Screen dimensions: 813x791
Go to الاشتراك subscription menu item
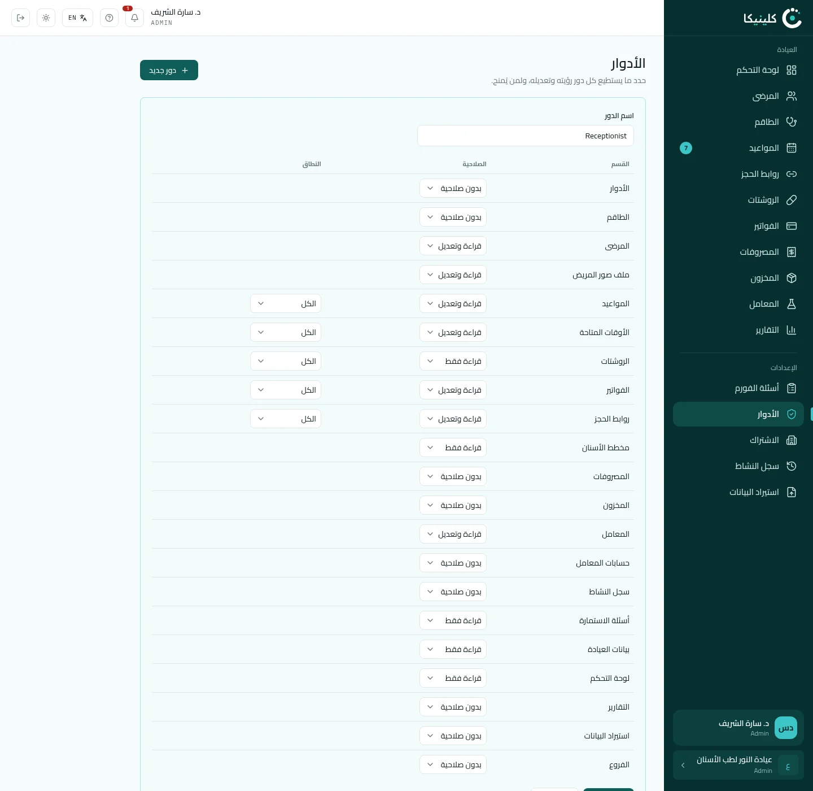pos(738,440)
